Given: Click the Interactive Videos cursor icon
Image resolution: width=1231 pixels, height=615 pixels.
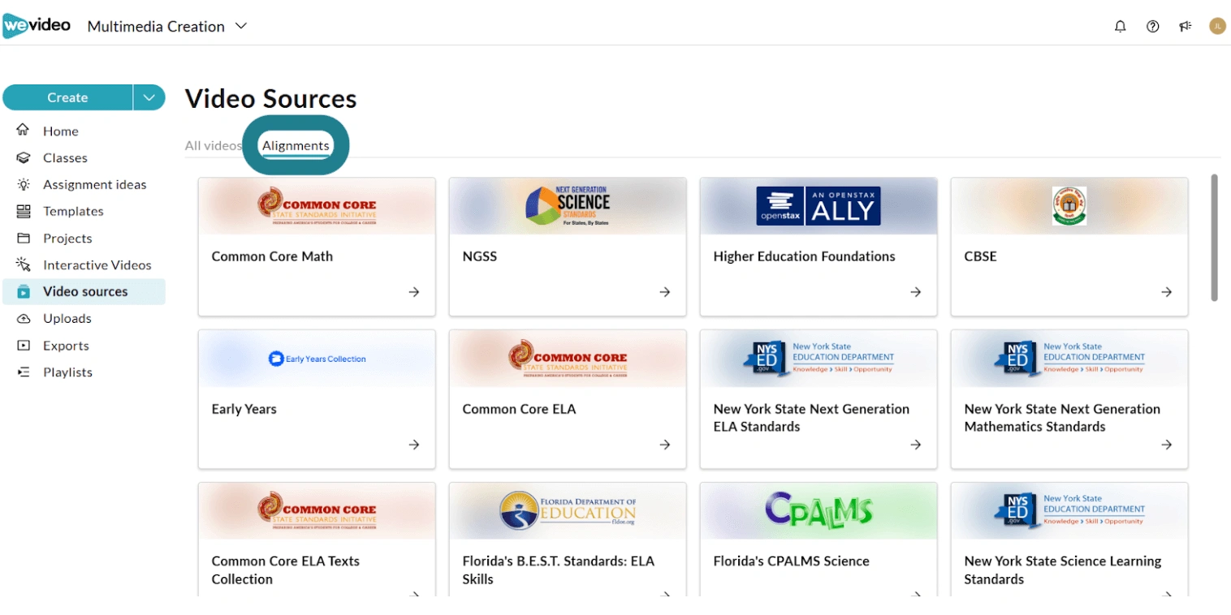Looking at the screenshot, I should point(24,264).
